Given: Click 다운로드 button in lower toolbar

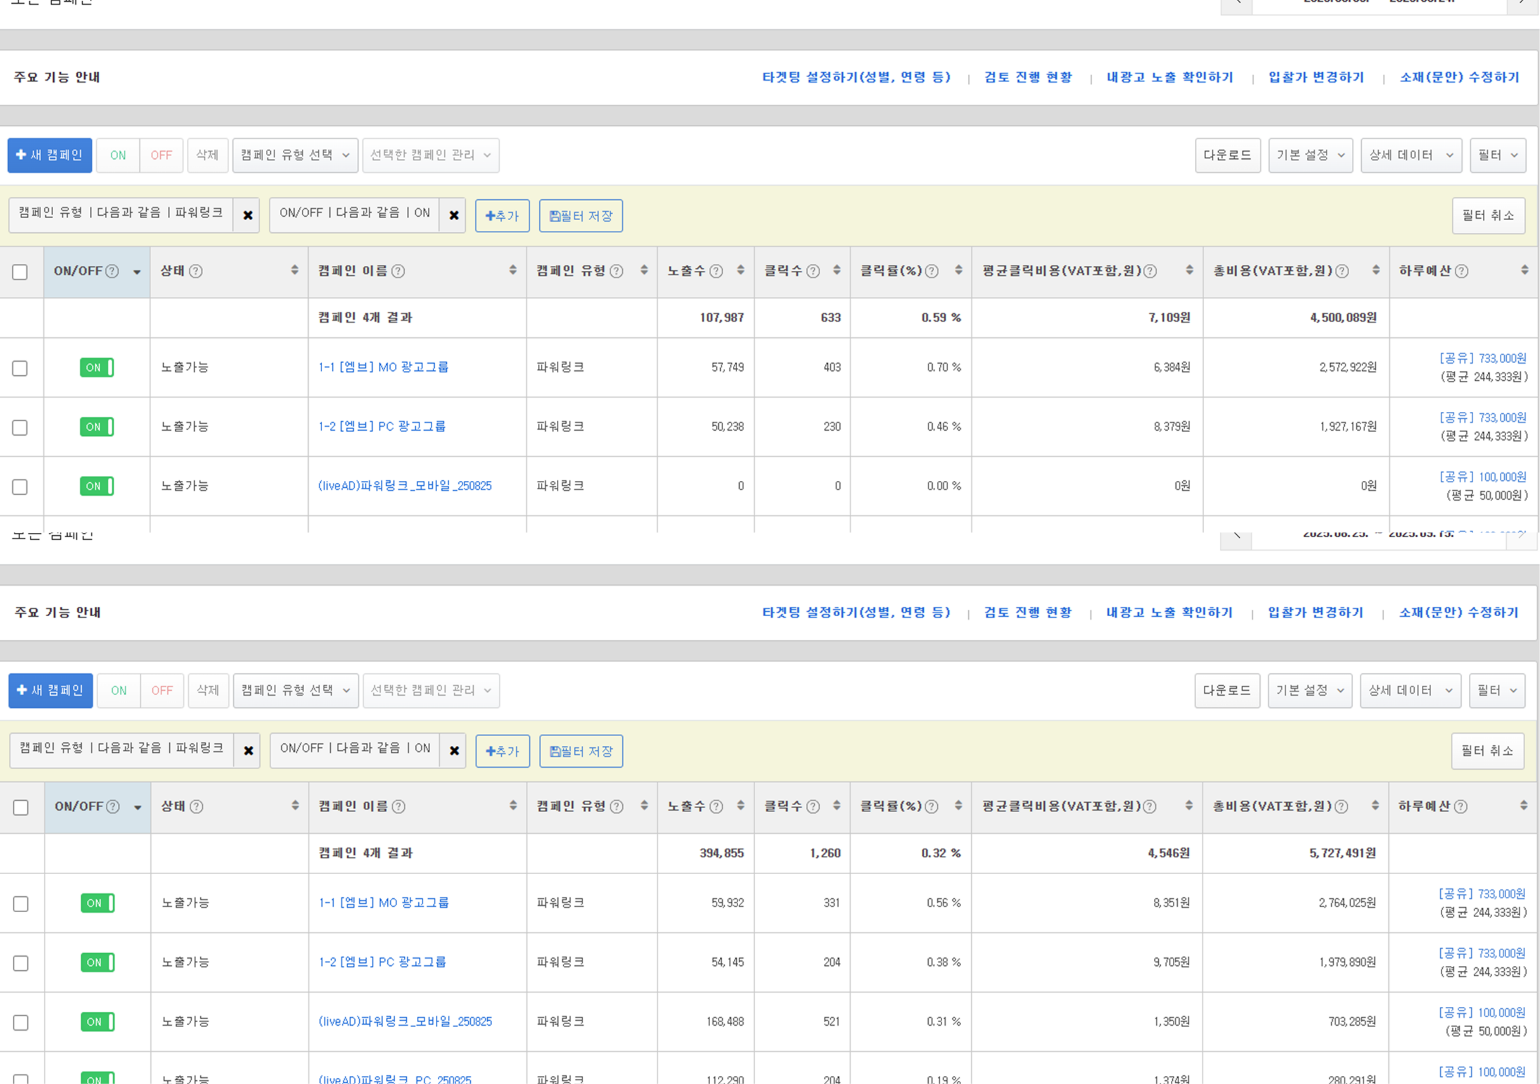Looking at the screenshot, I should click(x=1227, y=691).
